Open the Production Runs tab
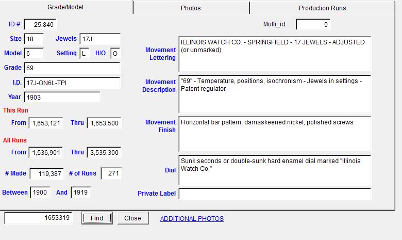This screenshot has width=402, height=240. pyautogui.click(x=322, y=8)
